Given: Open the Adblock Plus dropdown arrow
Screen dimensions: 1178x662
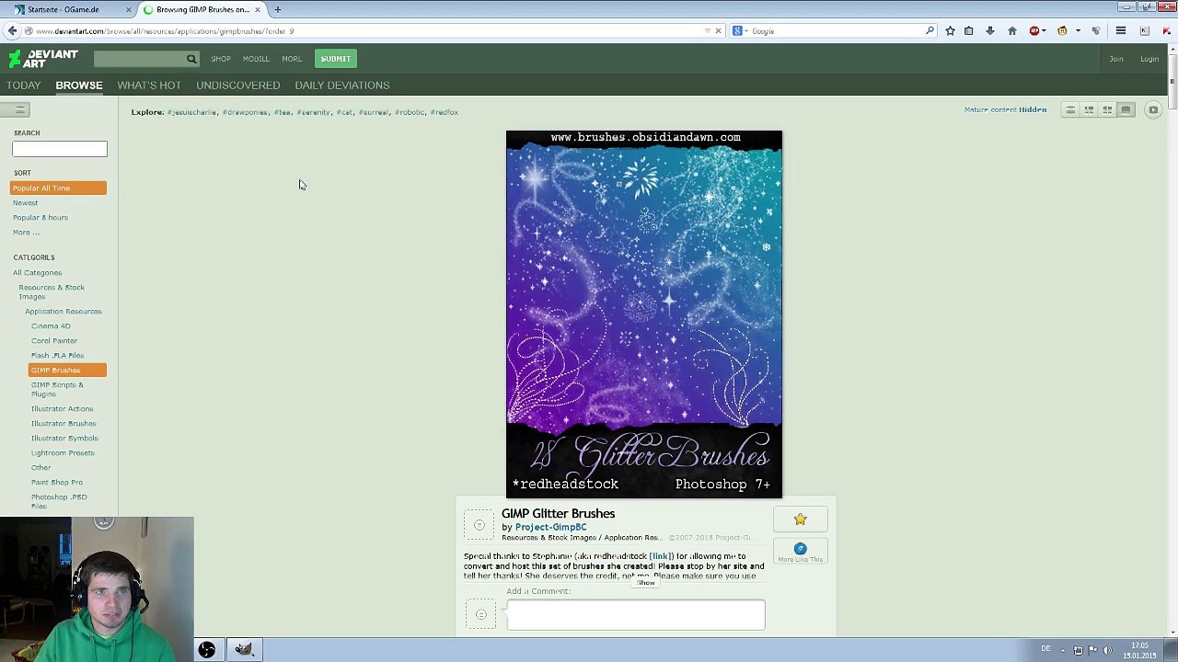Looking at the screenshot, I should (x=1045, y=31).
